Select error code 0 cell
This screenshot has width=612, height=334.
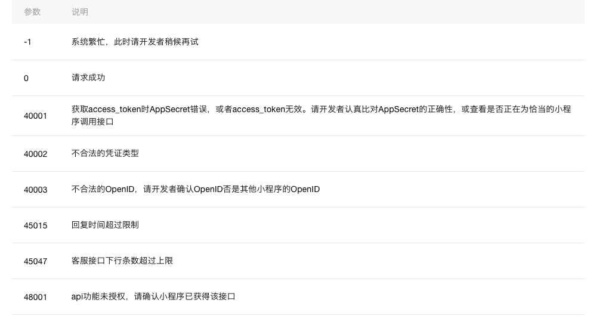26,78
